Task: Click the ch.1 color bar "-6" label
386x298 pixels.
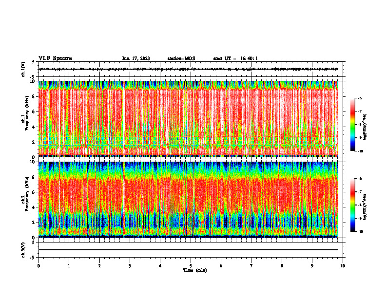Action: click(360, 98)
